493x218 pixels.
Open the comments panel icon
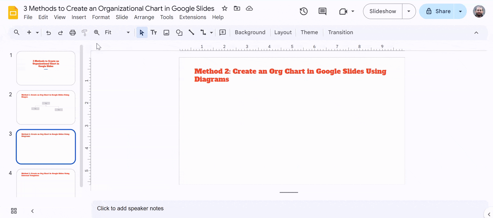[x=322, y=11]
